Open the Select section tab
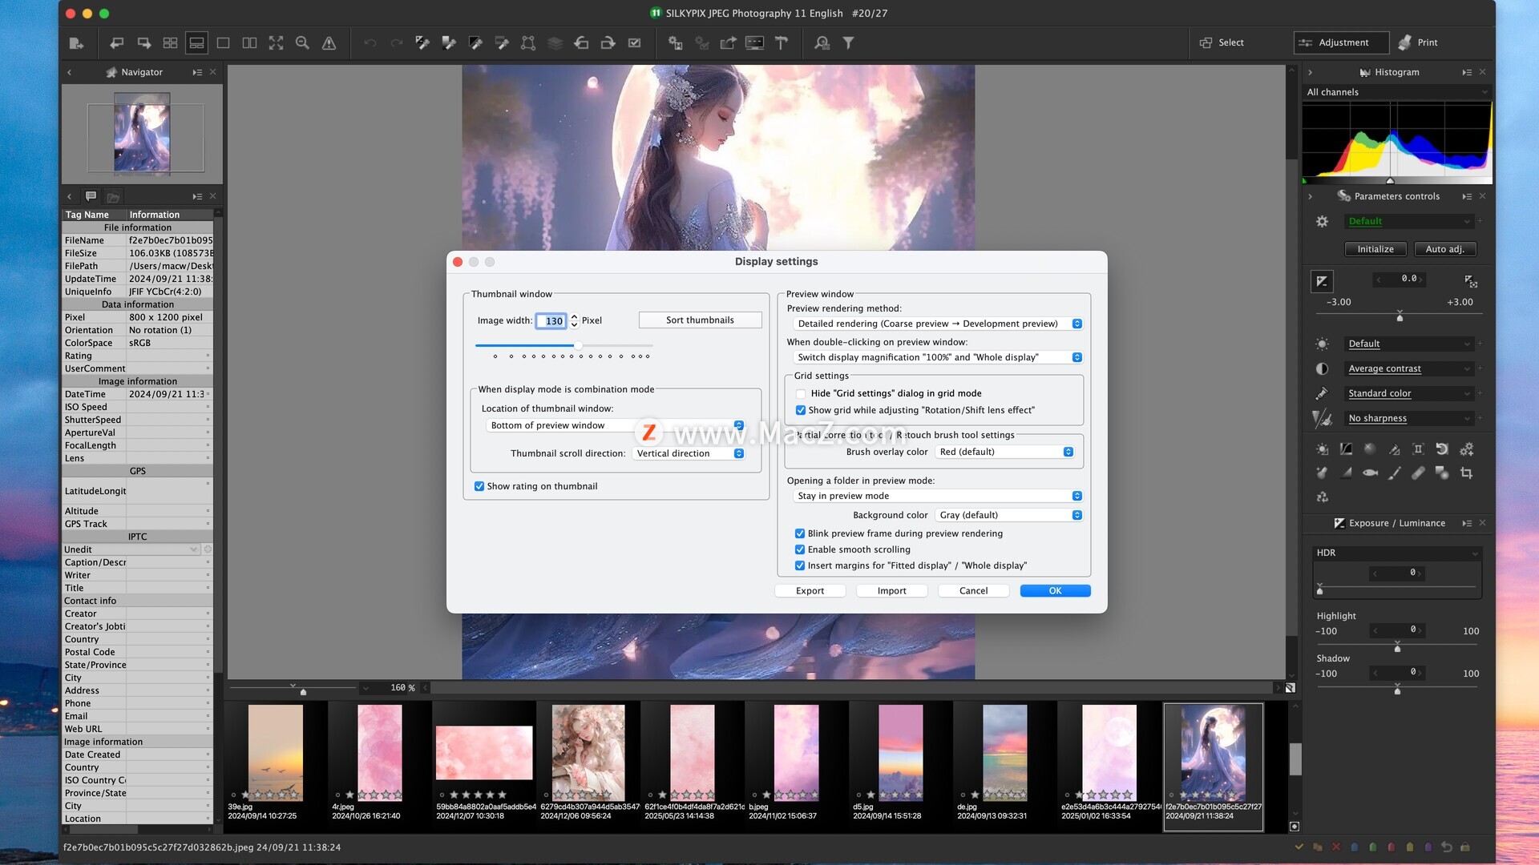Viewport: 1539px width, 865px height. [x=1222, y=42]
